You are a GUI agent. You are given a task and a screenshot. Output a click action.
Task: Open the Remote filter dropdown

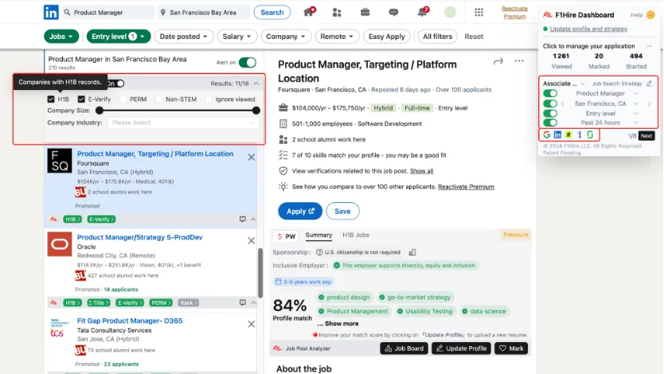point(337,37)
